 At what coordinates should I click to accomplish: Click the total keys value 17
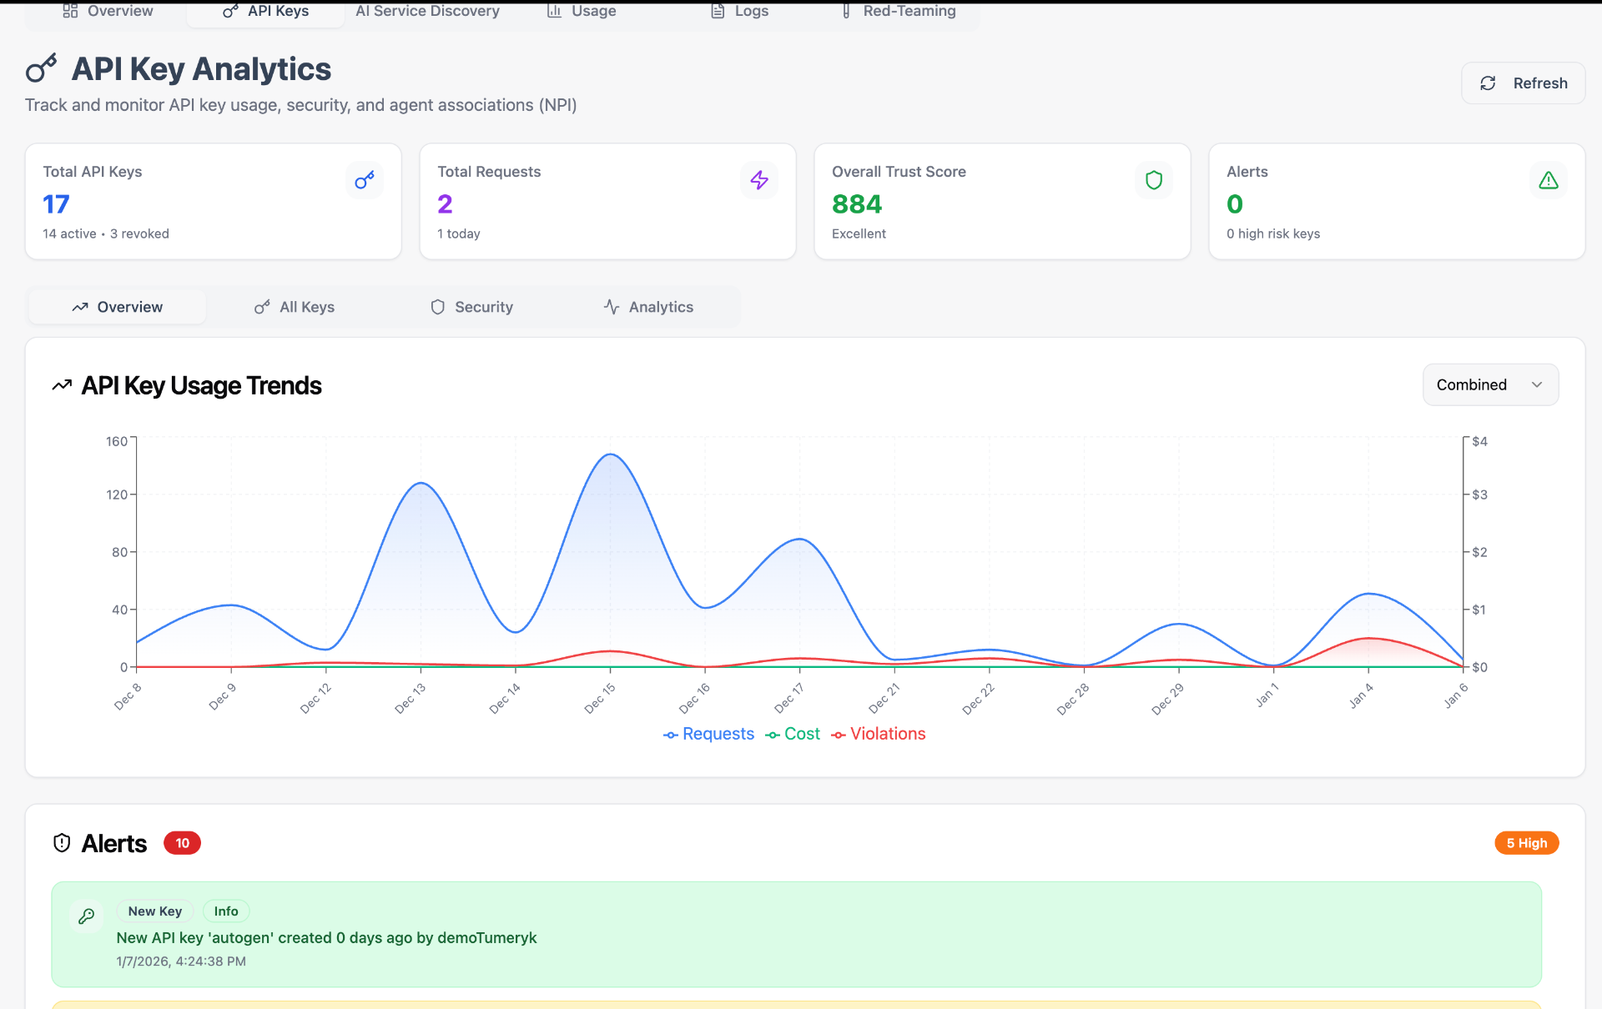point(57,204)
